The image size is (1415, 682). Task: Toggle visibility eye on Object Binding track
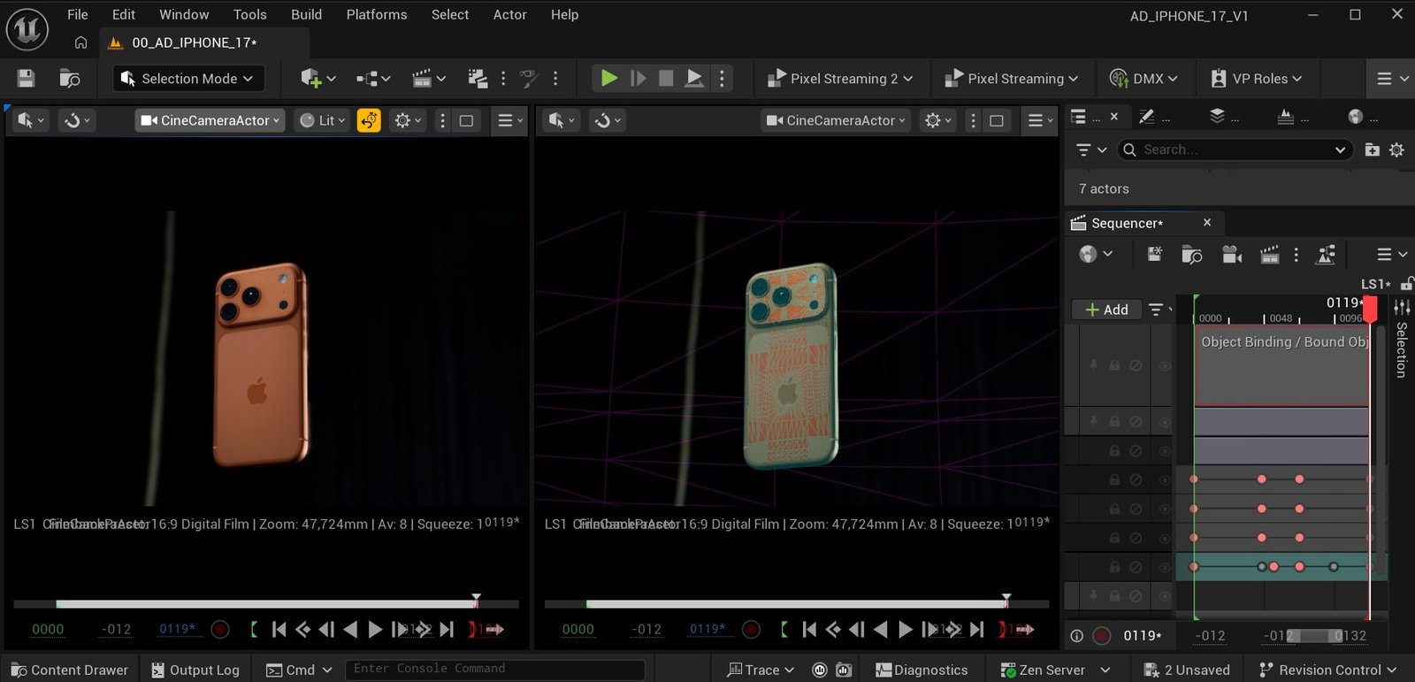pos(1165,365)
